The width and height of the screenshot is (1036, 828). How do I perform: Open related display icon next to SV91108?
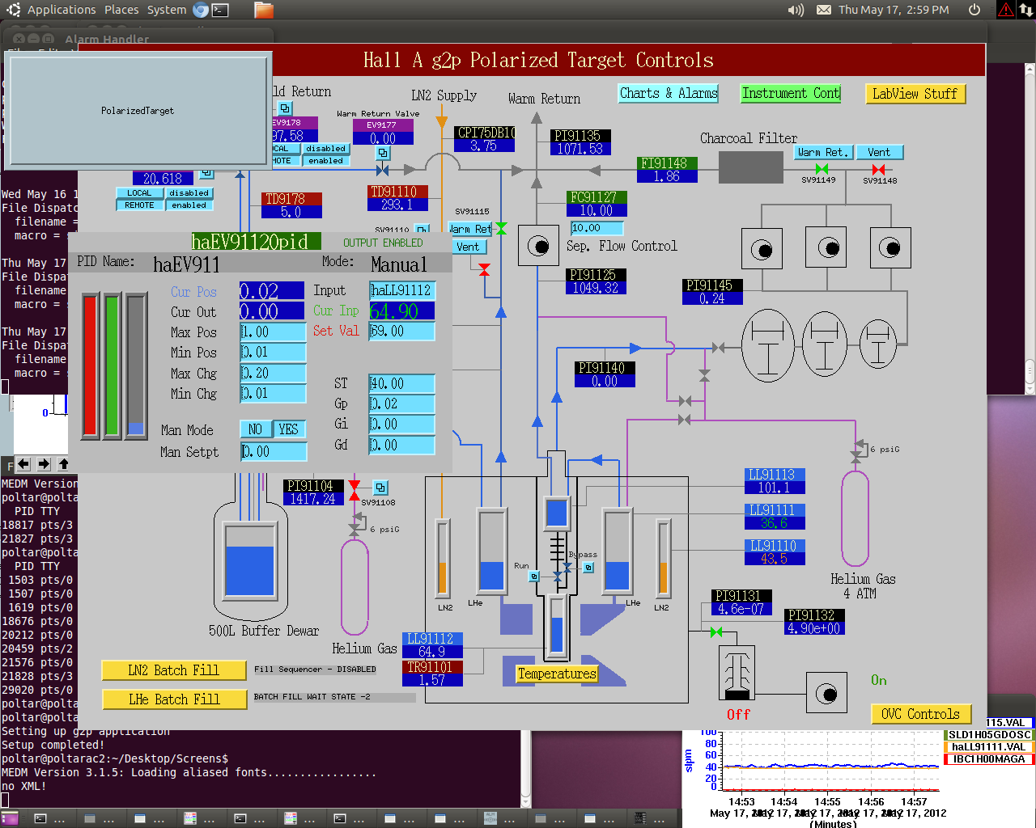click(x=380, y=488)
